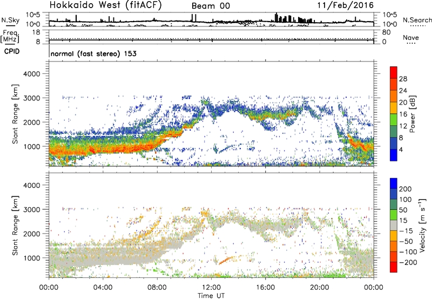432x299 pixels.
Task: Click the '-50' label on Velocity colorbar
Action: [406, 241]
